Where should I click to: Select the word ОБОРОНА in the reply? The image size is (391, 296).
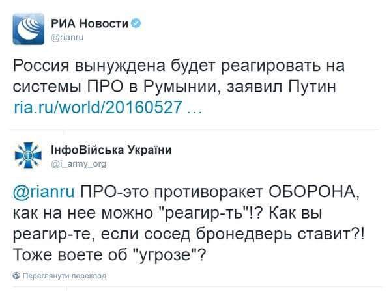point(322,193)
